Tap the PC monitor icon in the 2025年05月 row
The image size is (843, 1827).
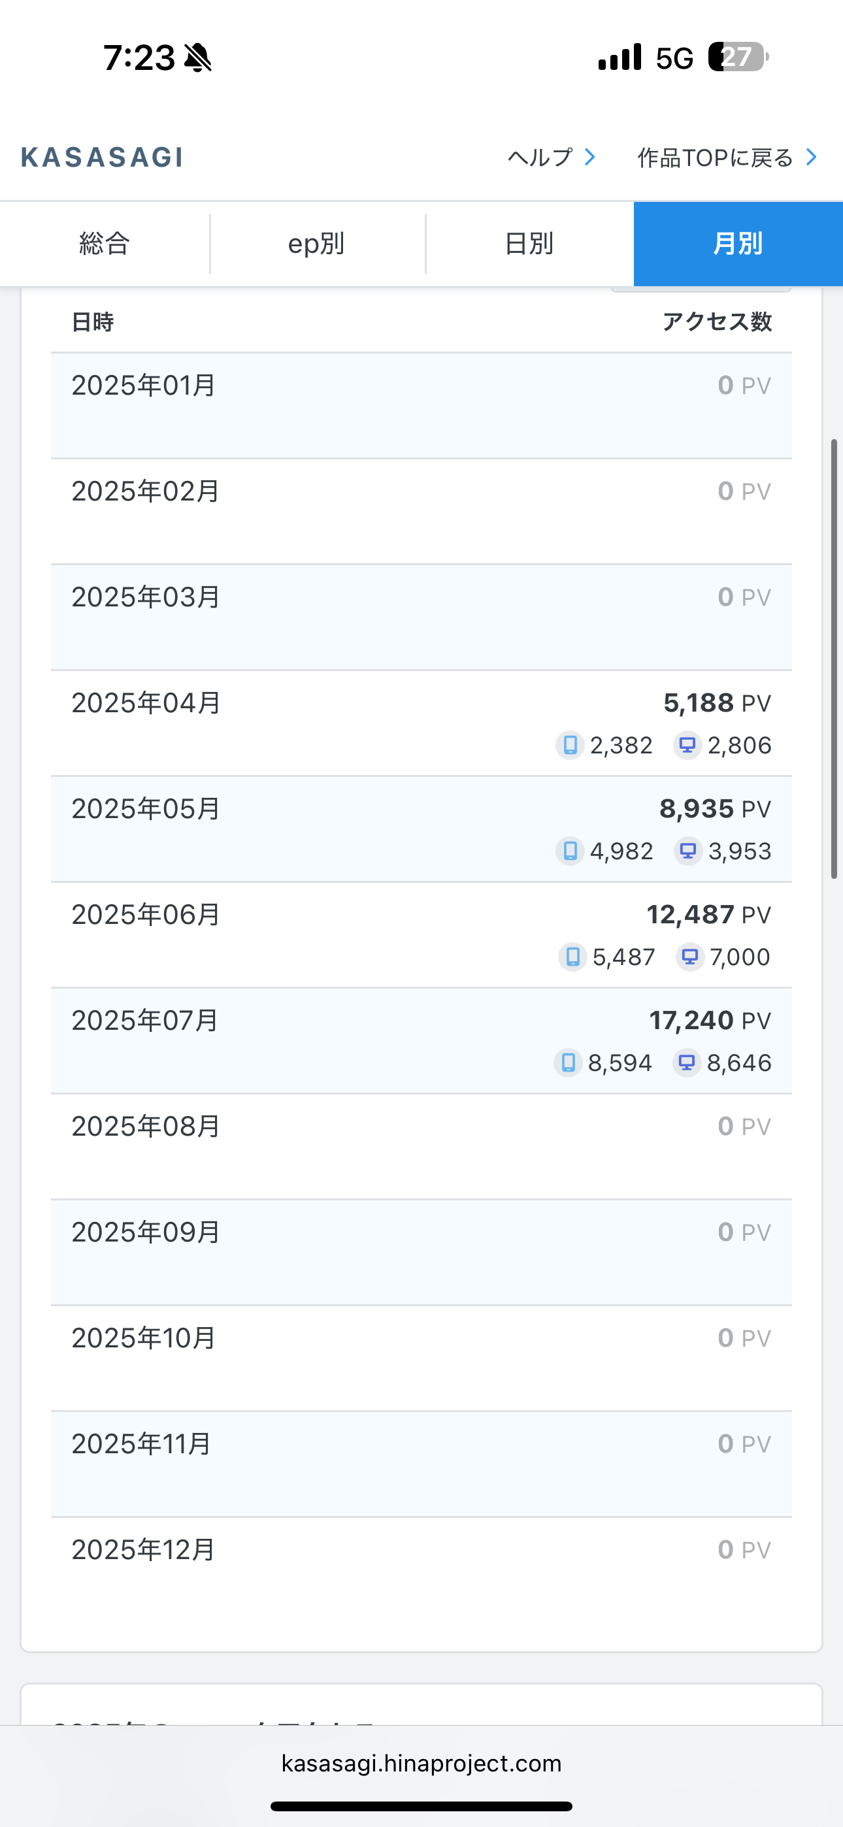pos(687,851)
